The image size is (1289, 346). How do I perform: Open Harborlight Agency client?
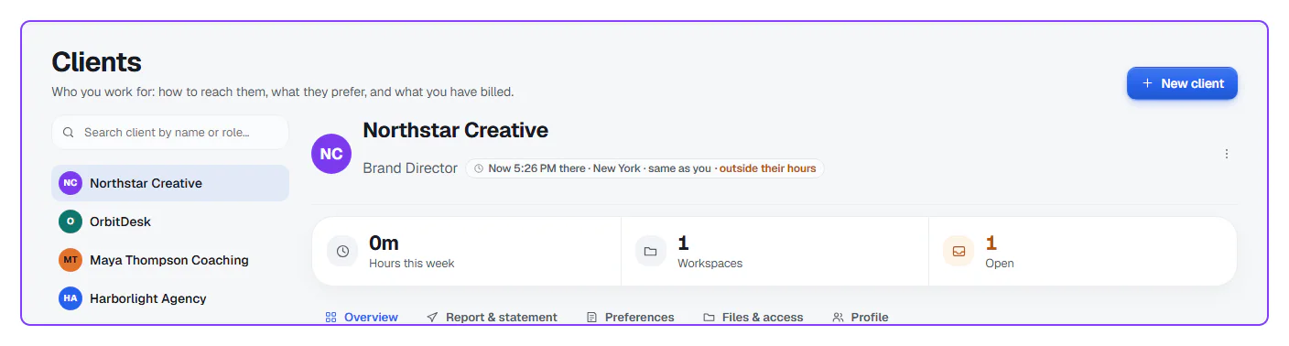pyautogui.click(x=170, y=298)
